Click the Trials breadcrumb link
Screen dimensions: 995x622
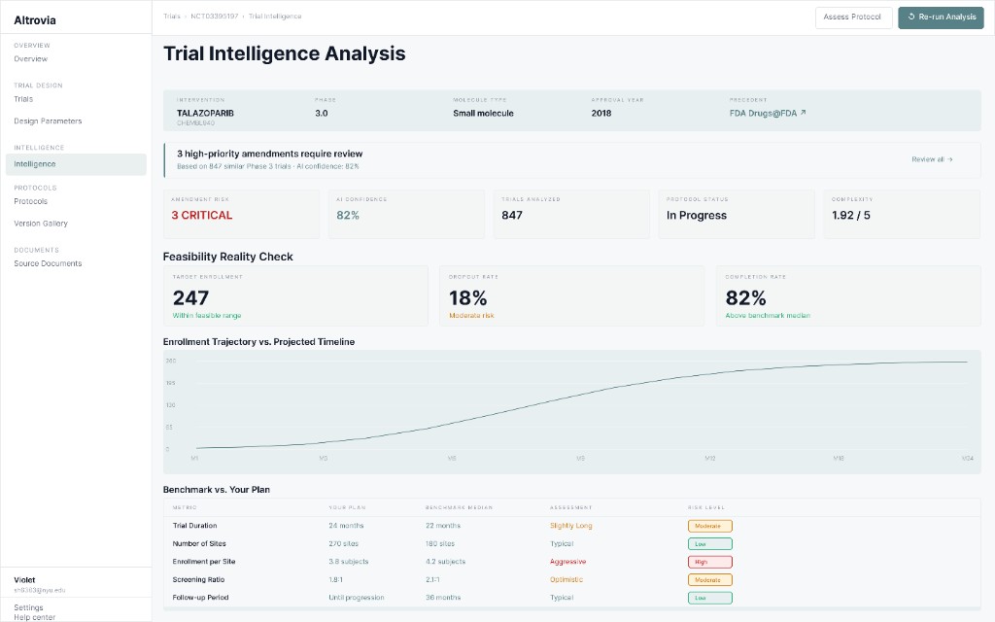(x=172, y=16)
